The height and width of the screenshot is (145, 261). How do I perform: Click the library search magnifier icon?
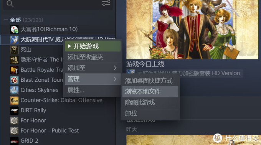10,4
